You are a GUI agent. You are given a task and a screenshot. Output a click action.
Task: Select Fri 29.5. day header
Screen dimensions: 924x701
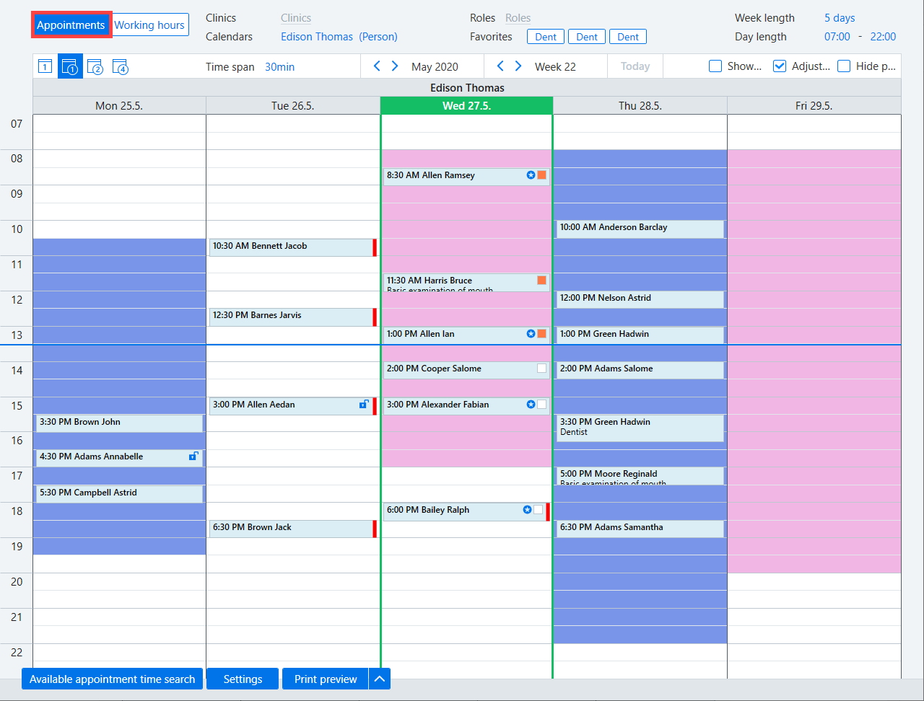814,105
